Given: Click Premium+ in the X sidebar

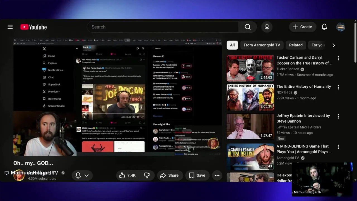Looking at the screenshot, I should coord(51,92).
